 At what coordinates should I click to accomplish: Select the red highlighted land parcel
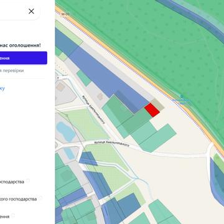point(152,110)
